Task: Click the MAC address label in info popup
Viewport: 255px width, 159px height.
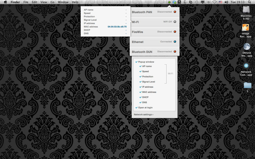Action: pyautogui.click(x=91, y=27)
